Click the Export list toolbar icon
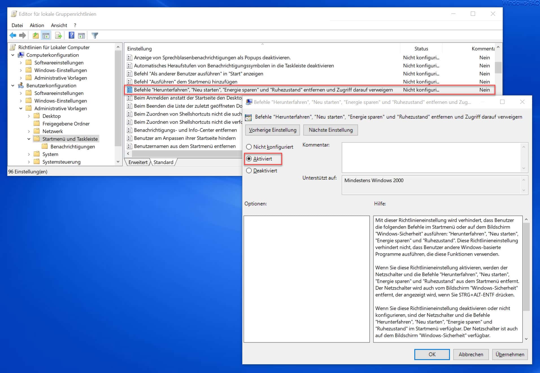540x373 pixels. point(58,35)
